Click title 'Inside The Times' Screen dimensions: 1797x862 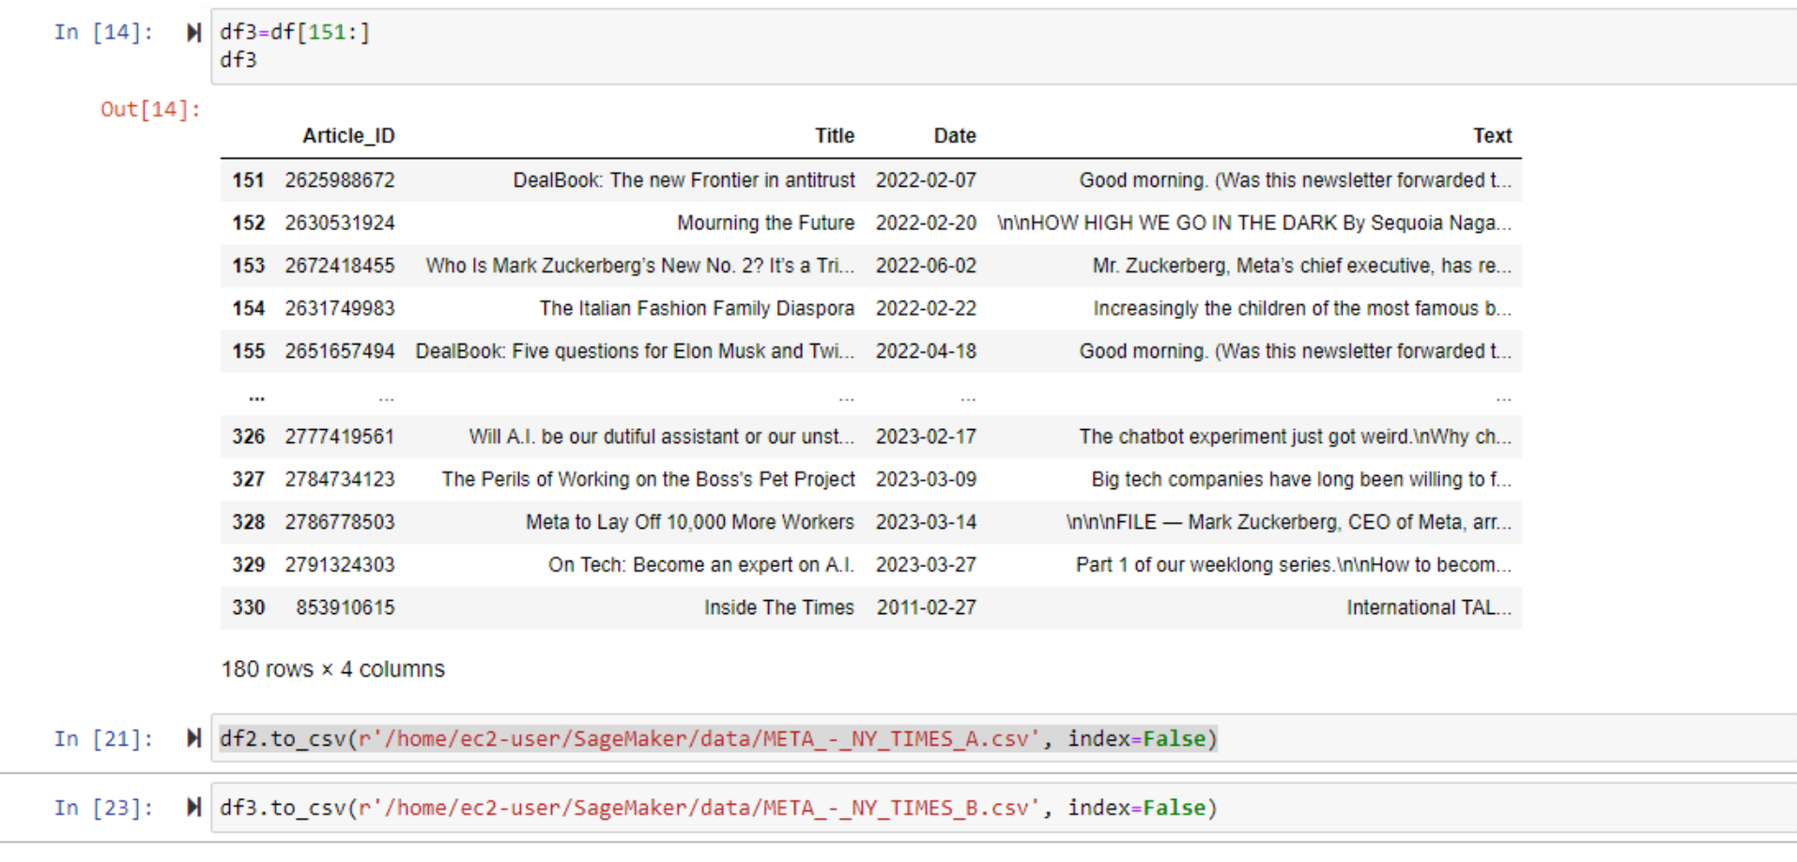(779, 608)
